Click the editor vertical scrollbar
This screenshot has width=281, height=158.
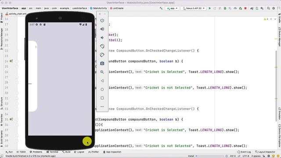tap(276, 86)
